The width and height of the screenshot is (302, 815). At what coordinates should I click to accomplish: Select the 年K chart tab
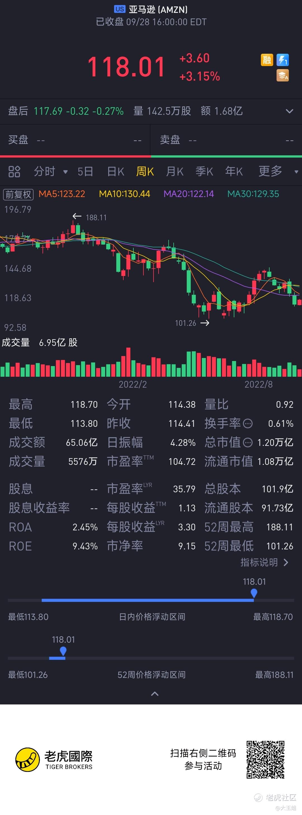click(234, 172)
